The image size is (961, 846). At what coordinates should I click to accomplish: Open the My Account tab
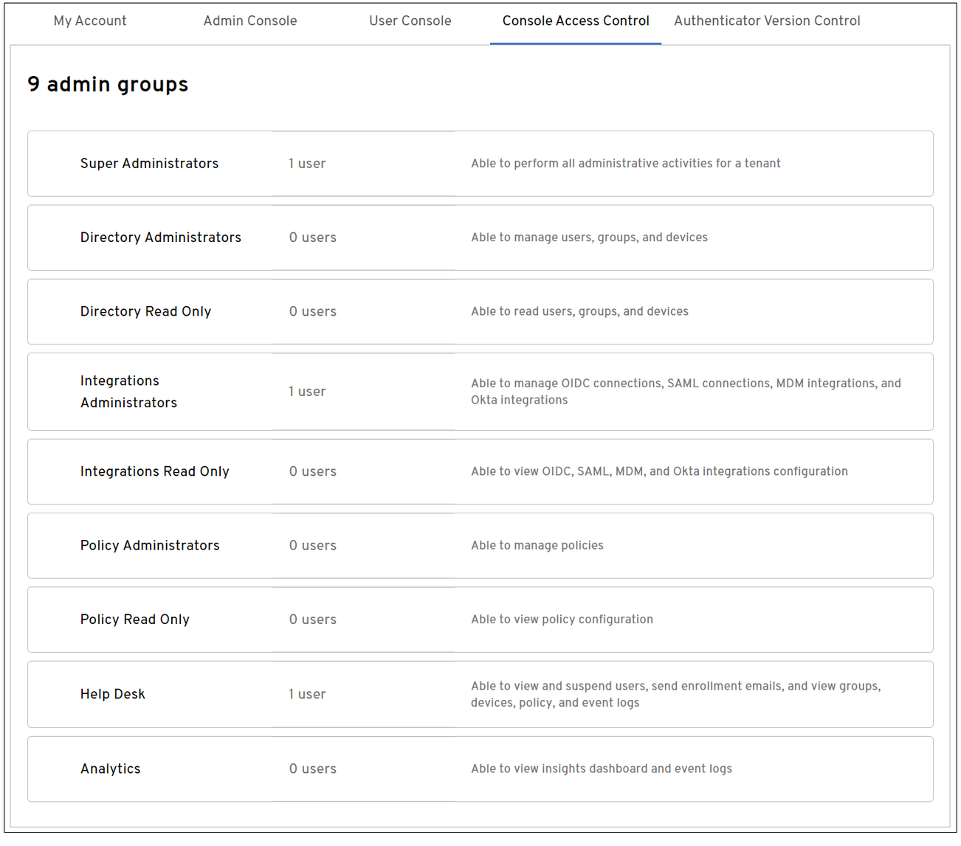(x=90, y=21)
